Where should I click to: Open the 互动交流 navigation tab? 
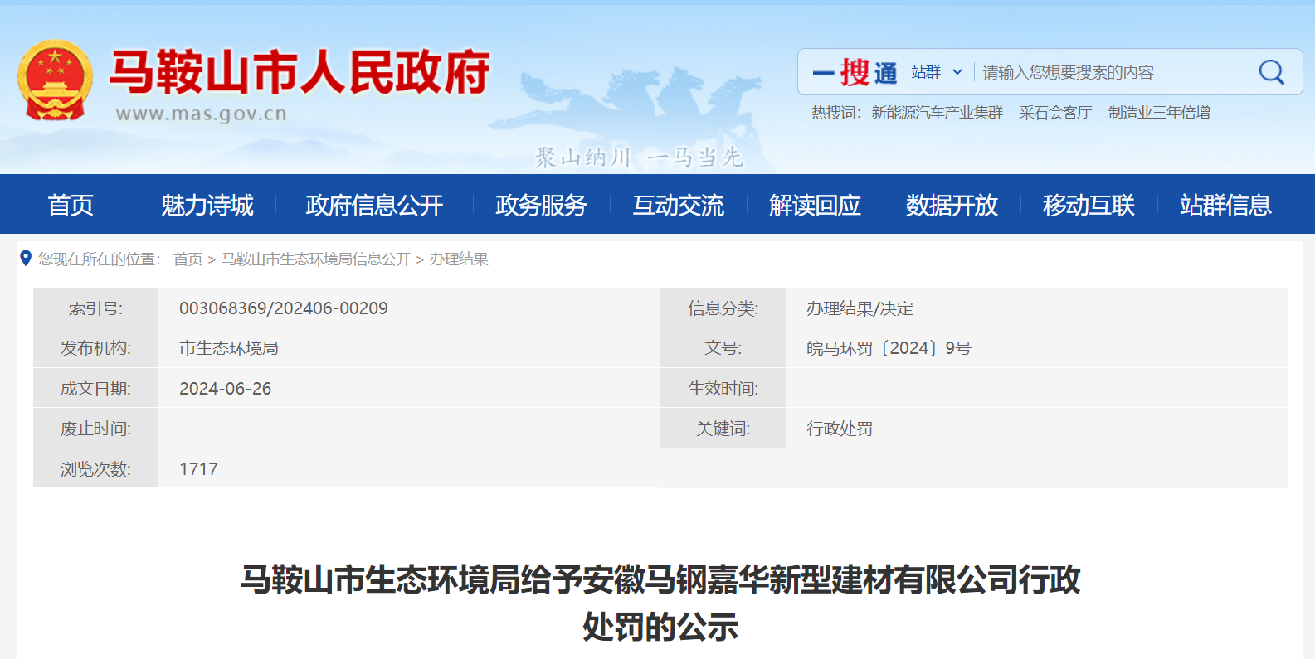[679, 205]
